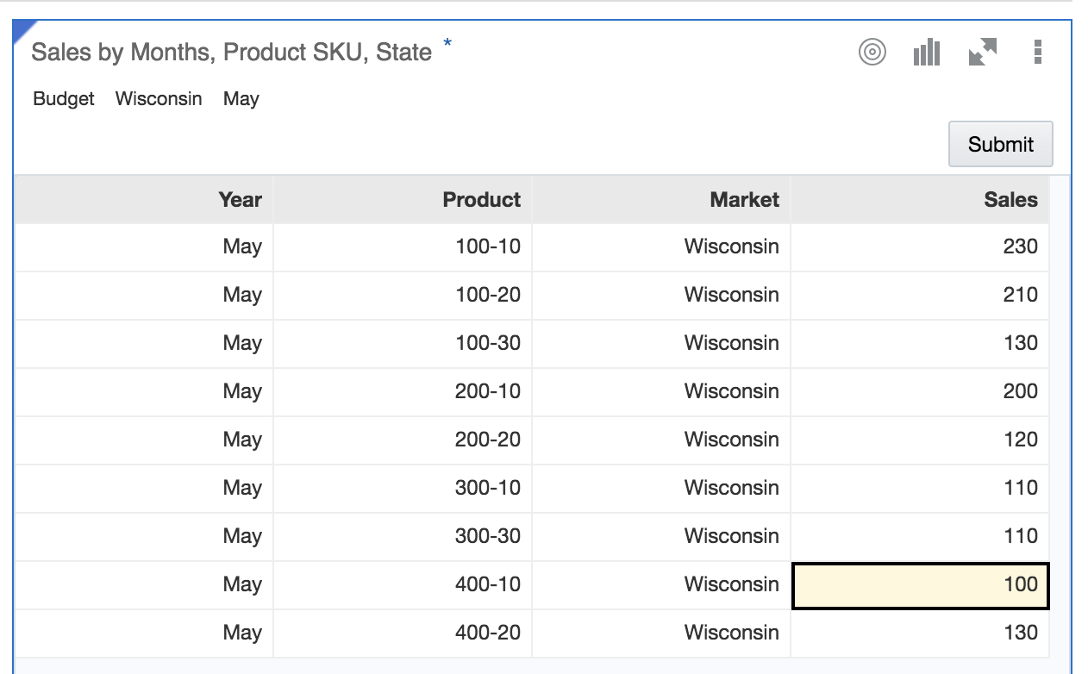Click the blue corner triangle marker
Screen dimensions: 1088x674
[x=22, y=27]
